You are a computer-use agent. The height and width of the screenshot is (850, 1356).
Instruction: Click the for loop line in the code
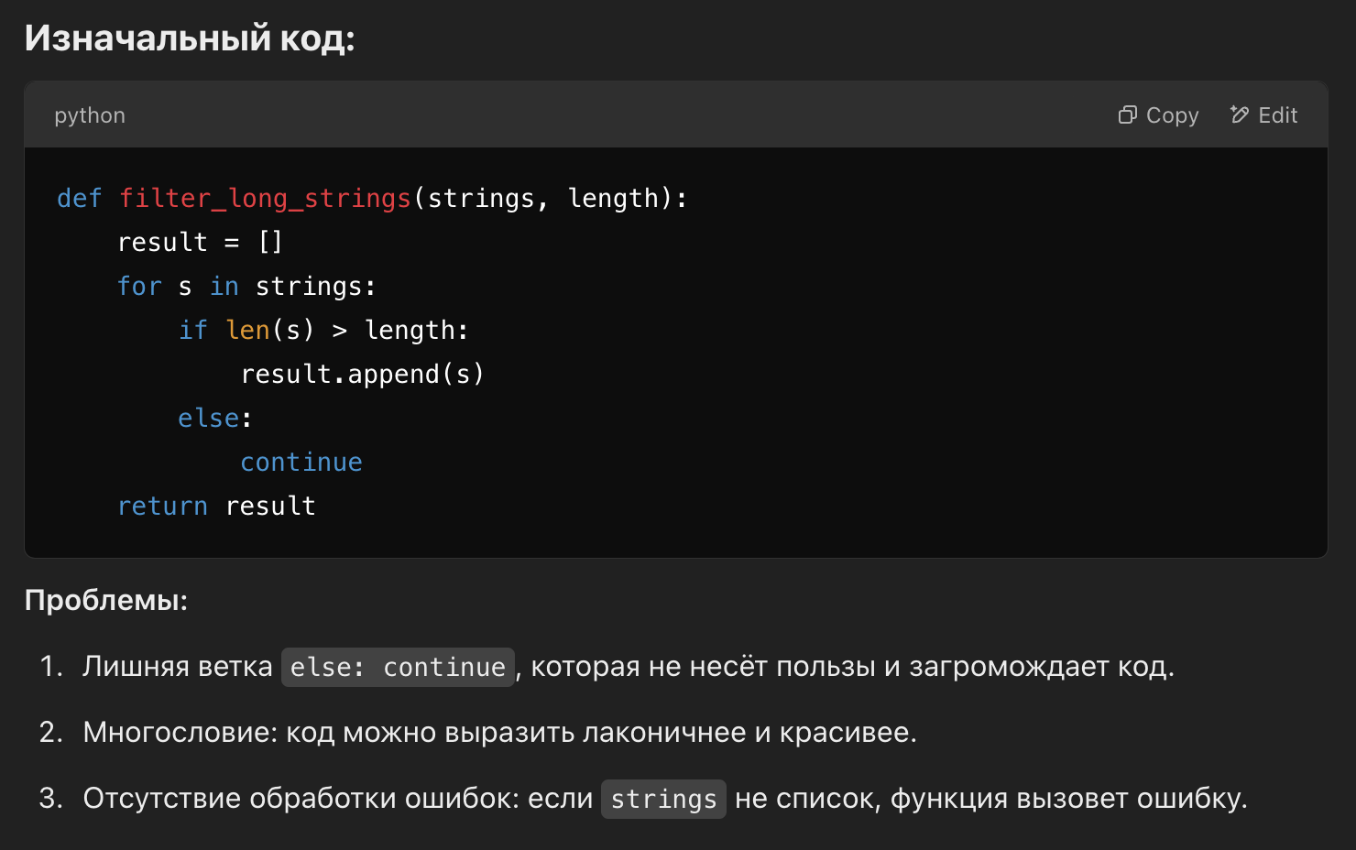tap(246, 285)
